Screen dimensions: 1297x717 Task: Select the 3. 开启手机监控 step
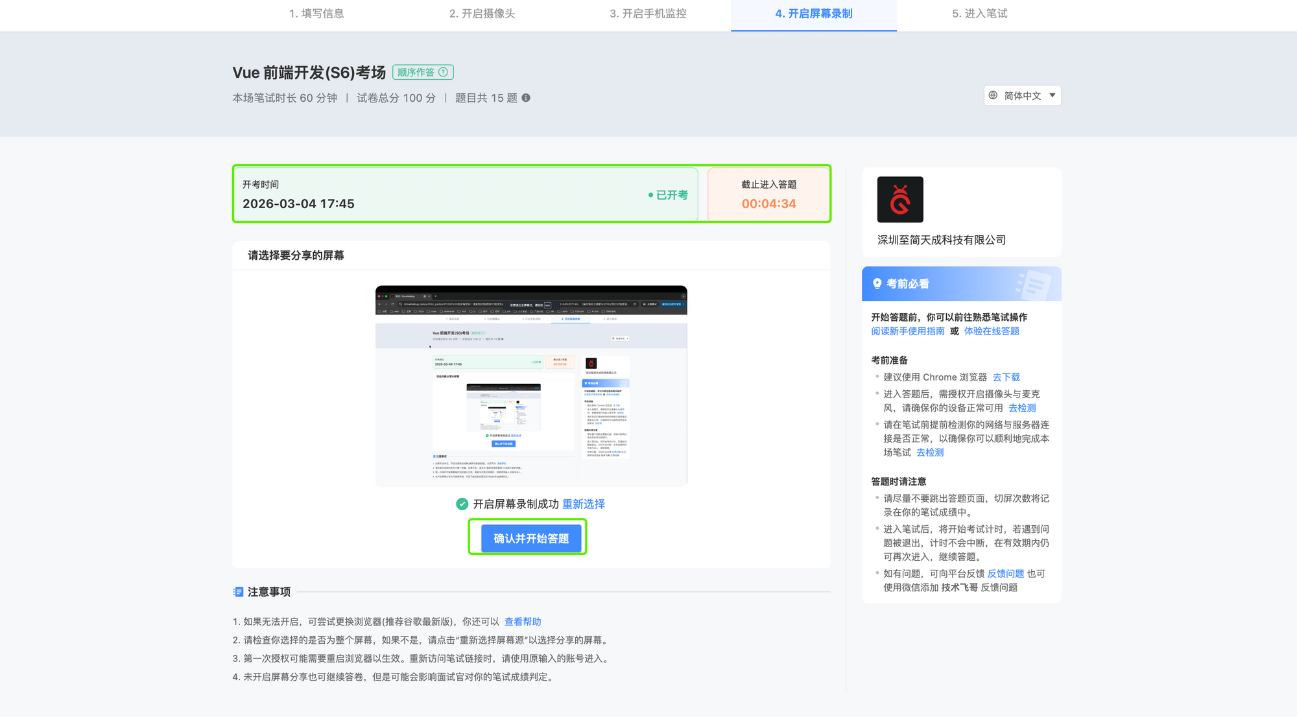[x=648, y=14]
